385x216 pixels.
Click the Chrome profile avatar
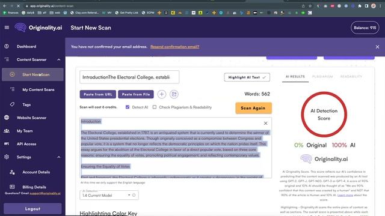(374, 6)
